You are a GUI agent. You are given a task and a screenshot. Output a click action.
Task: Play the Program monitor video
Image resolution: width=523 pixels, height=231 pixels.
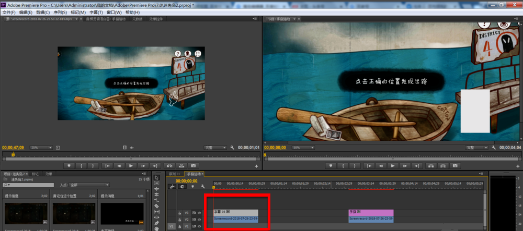[393, 166]
